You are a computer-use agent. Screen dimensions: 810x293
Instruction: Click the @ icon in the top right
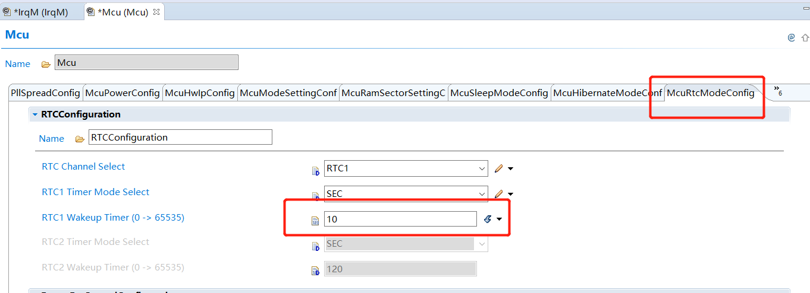(791, 37)
